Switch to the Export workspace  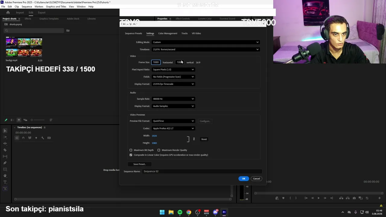coord(42,13)
